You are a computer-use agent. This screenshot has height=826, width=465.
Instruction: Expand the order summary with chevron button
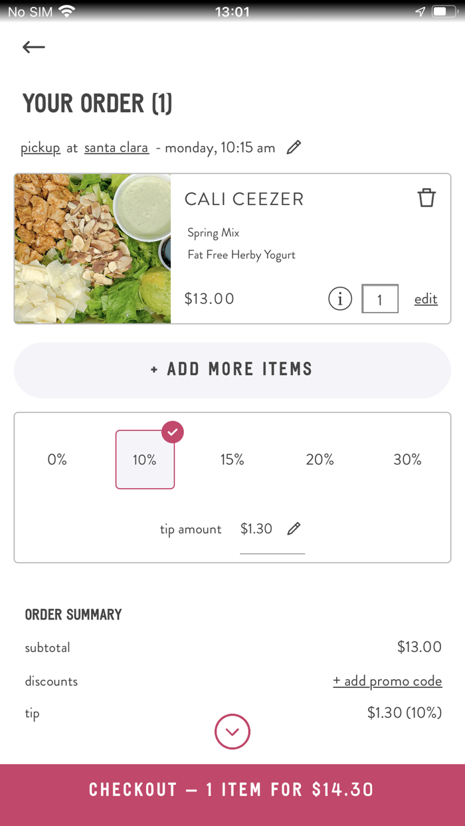[232, 732]
